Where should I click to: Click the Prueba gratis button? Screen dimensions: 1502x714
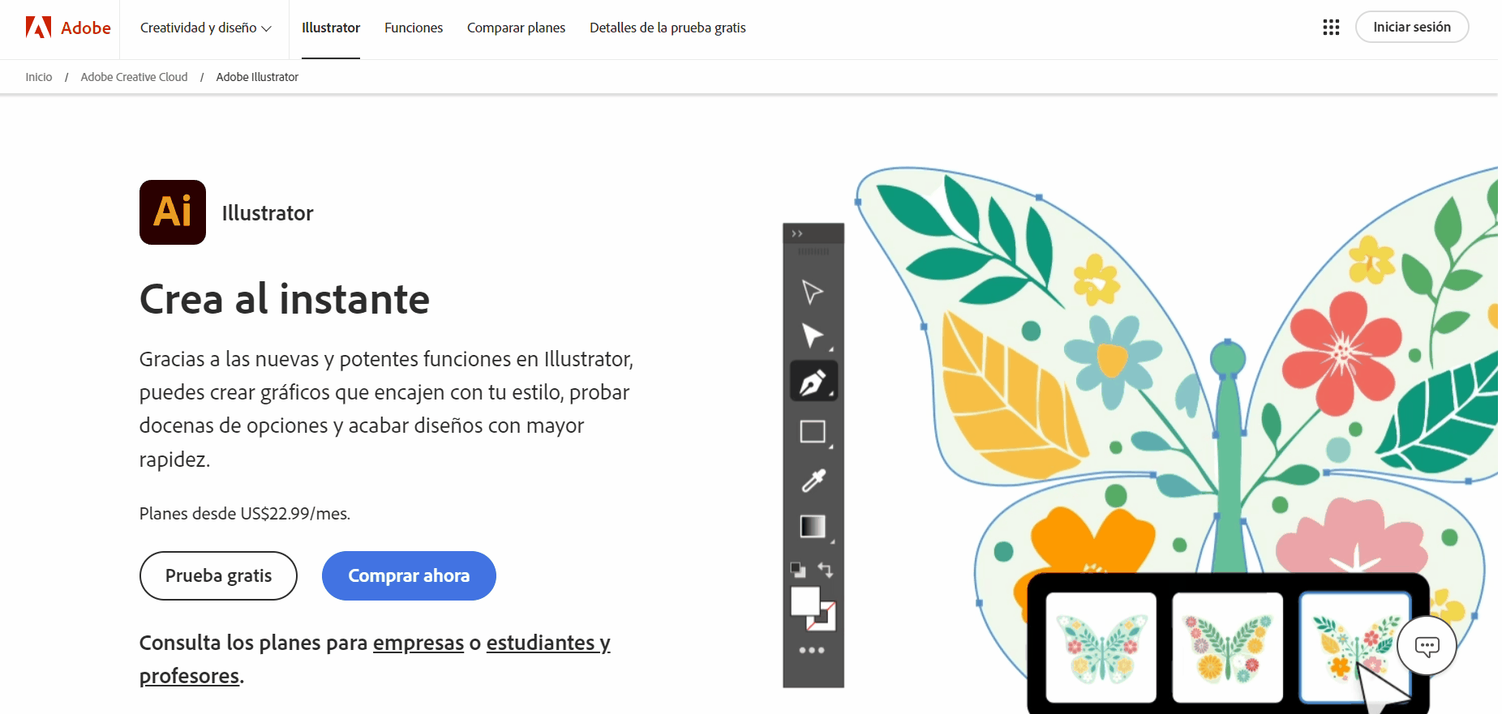click(218, 575)
